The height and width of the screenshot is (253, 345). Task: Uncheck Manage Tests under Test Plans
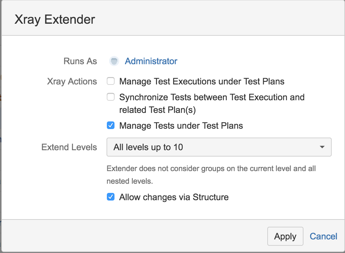tap(110, 125)
